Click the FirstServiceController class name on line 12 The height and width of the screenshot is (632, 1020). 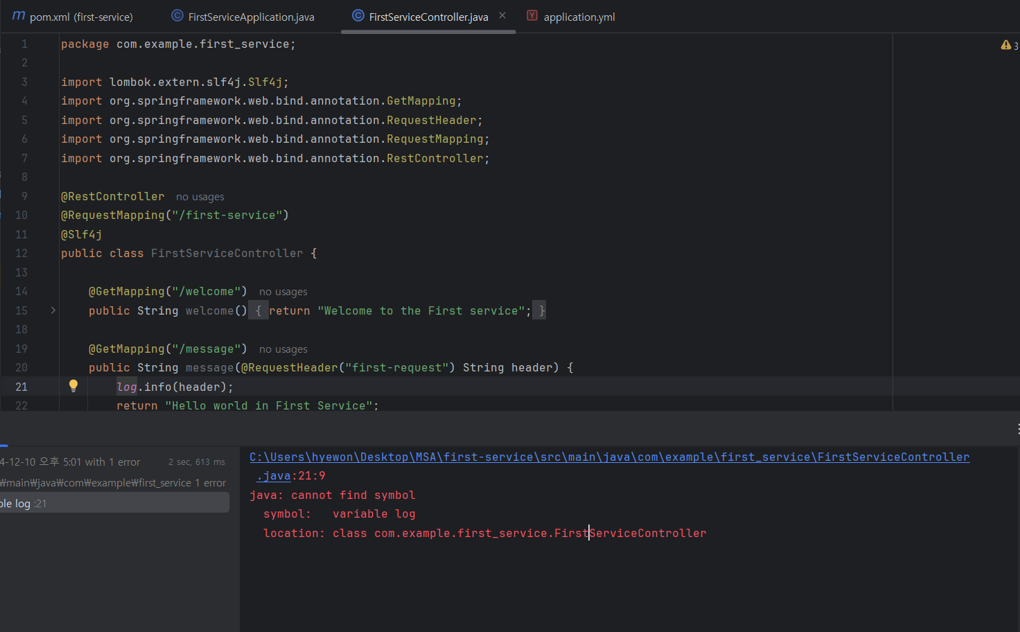pyautogui.click(x=227, y=254)
